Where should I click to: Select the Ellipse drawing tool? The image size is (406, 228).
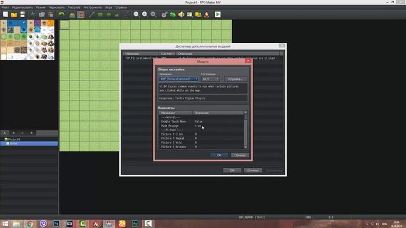[108, 15]
